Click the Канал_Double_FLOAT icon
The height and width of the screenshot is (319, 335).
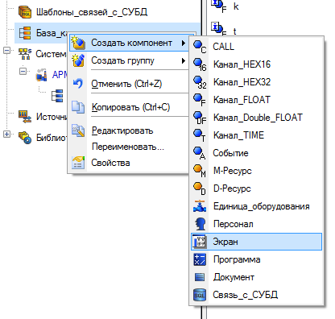[x=200, y=118]
